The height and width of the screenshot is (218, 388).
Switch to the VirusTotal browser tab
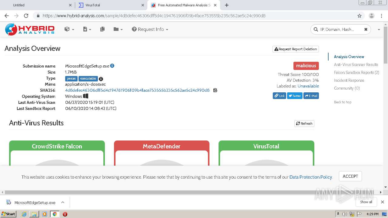pyautogui.click(x=111, y=5)
